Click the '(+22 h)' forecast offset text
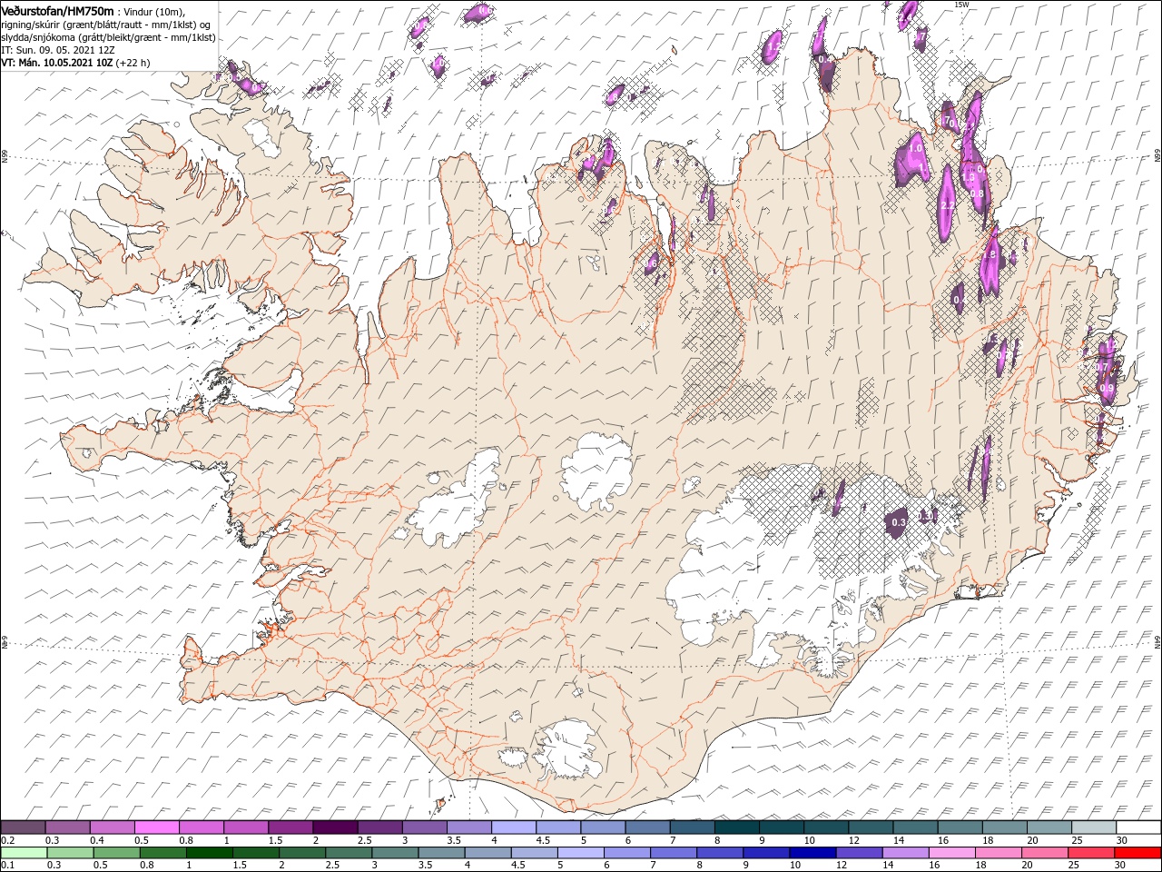This screenshot has width=1162, height=872. coord(133,63)
